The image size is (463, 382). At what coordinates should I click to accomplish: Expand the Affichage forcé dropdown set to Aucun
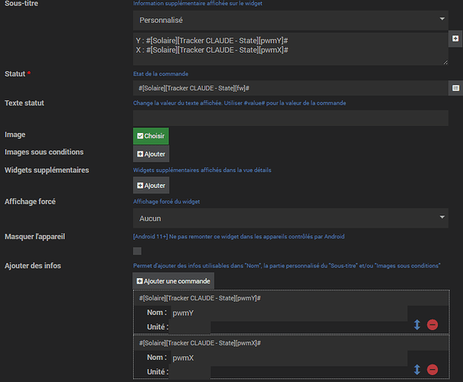[x=289, y=219]
